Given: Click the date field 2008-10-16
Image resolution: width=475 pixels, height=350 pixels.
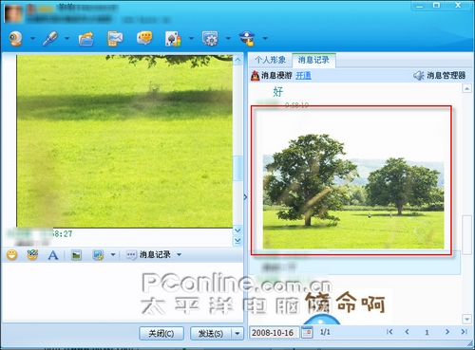Looking at the screenshot, I should [273, 333].
